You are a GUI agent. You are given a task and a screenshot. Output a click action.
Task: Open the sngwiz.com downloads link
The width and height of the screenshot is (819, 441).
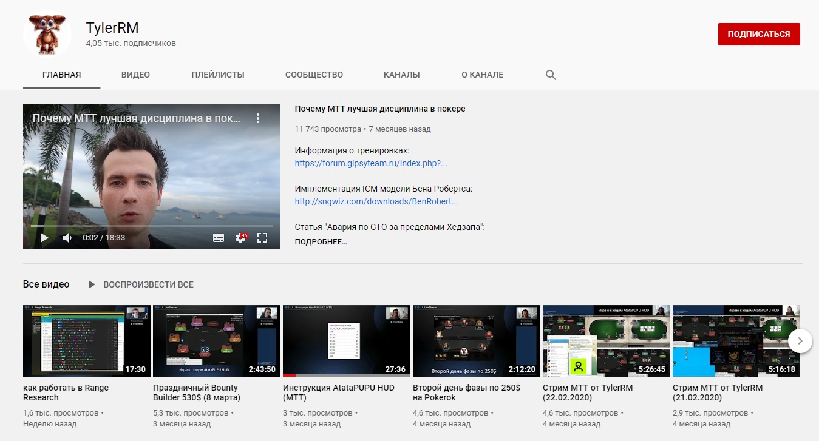click(x=376, y=201)
